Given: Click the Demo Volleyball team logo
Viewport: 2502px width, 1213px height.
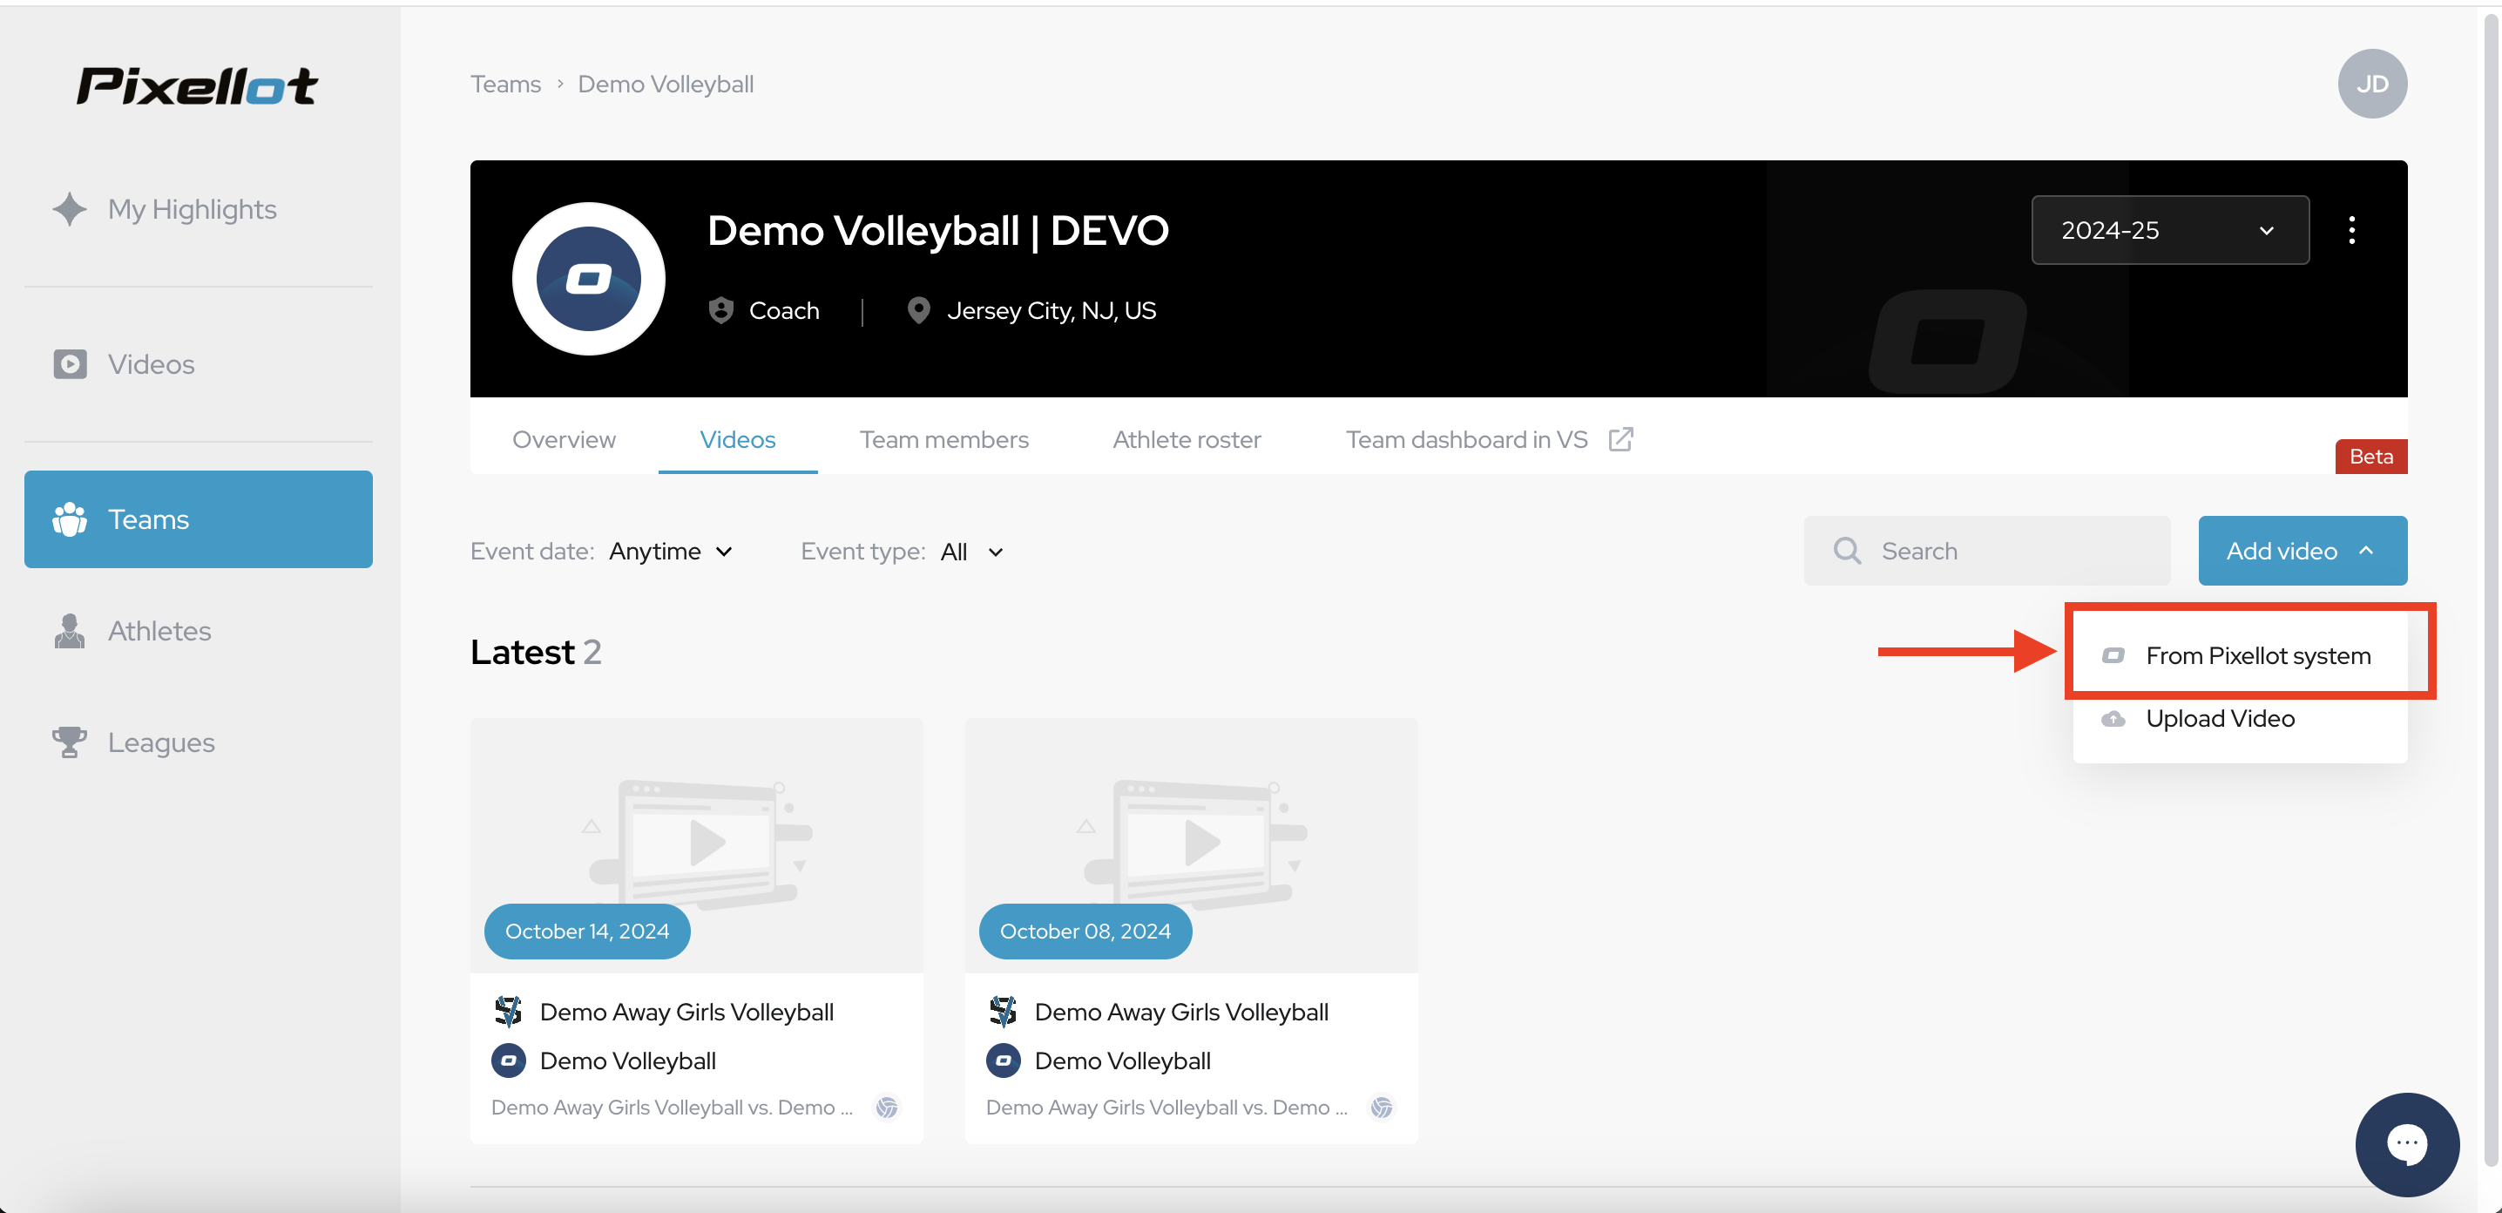Looking at the screenshot, I should [x=589, y=279].
